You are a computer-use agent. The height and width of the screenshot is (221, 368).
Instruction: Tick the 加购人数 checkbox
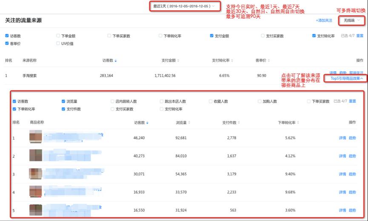pos(260,101)
